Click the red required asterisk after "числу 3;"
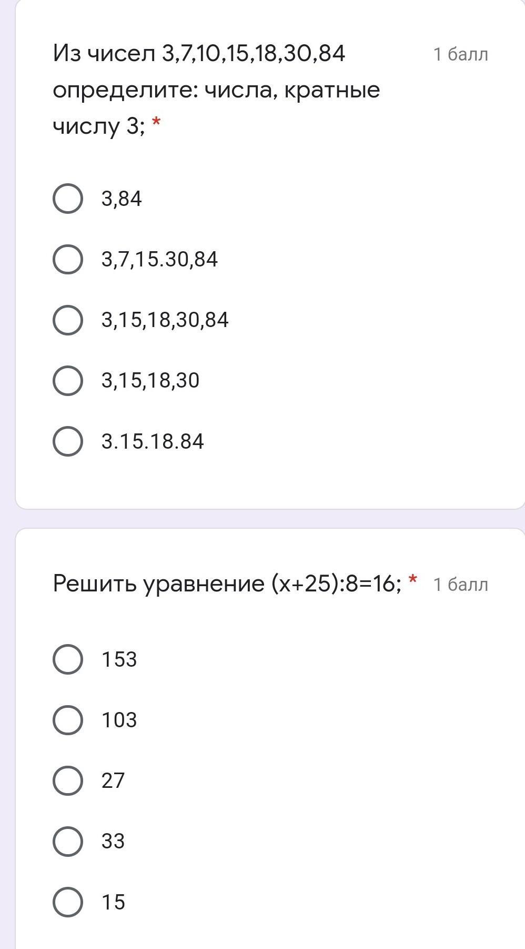The height and width of the screenshot is (949, 525). (156, 124)
